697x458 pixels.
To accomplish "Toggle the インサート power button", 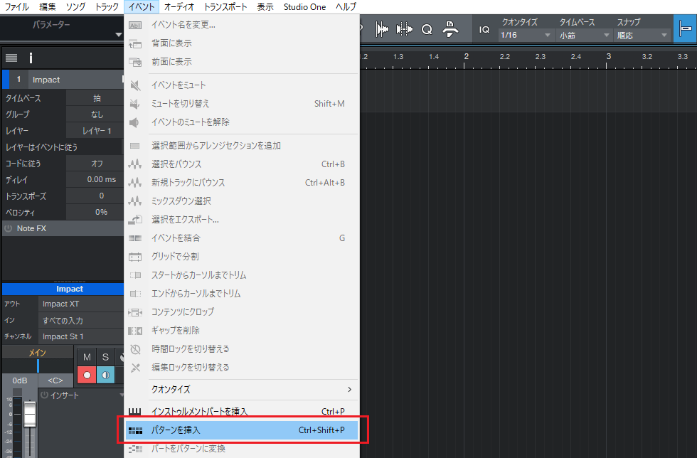I will 44,395.
